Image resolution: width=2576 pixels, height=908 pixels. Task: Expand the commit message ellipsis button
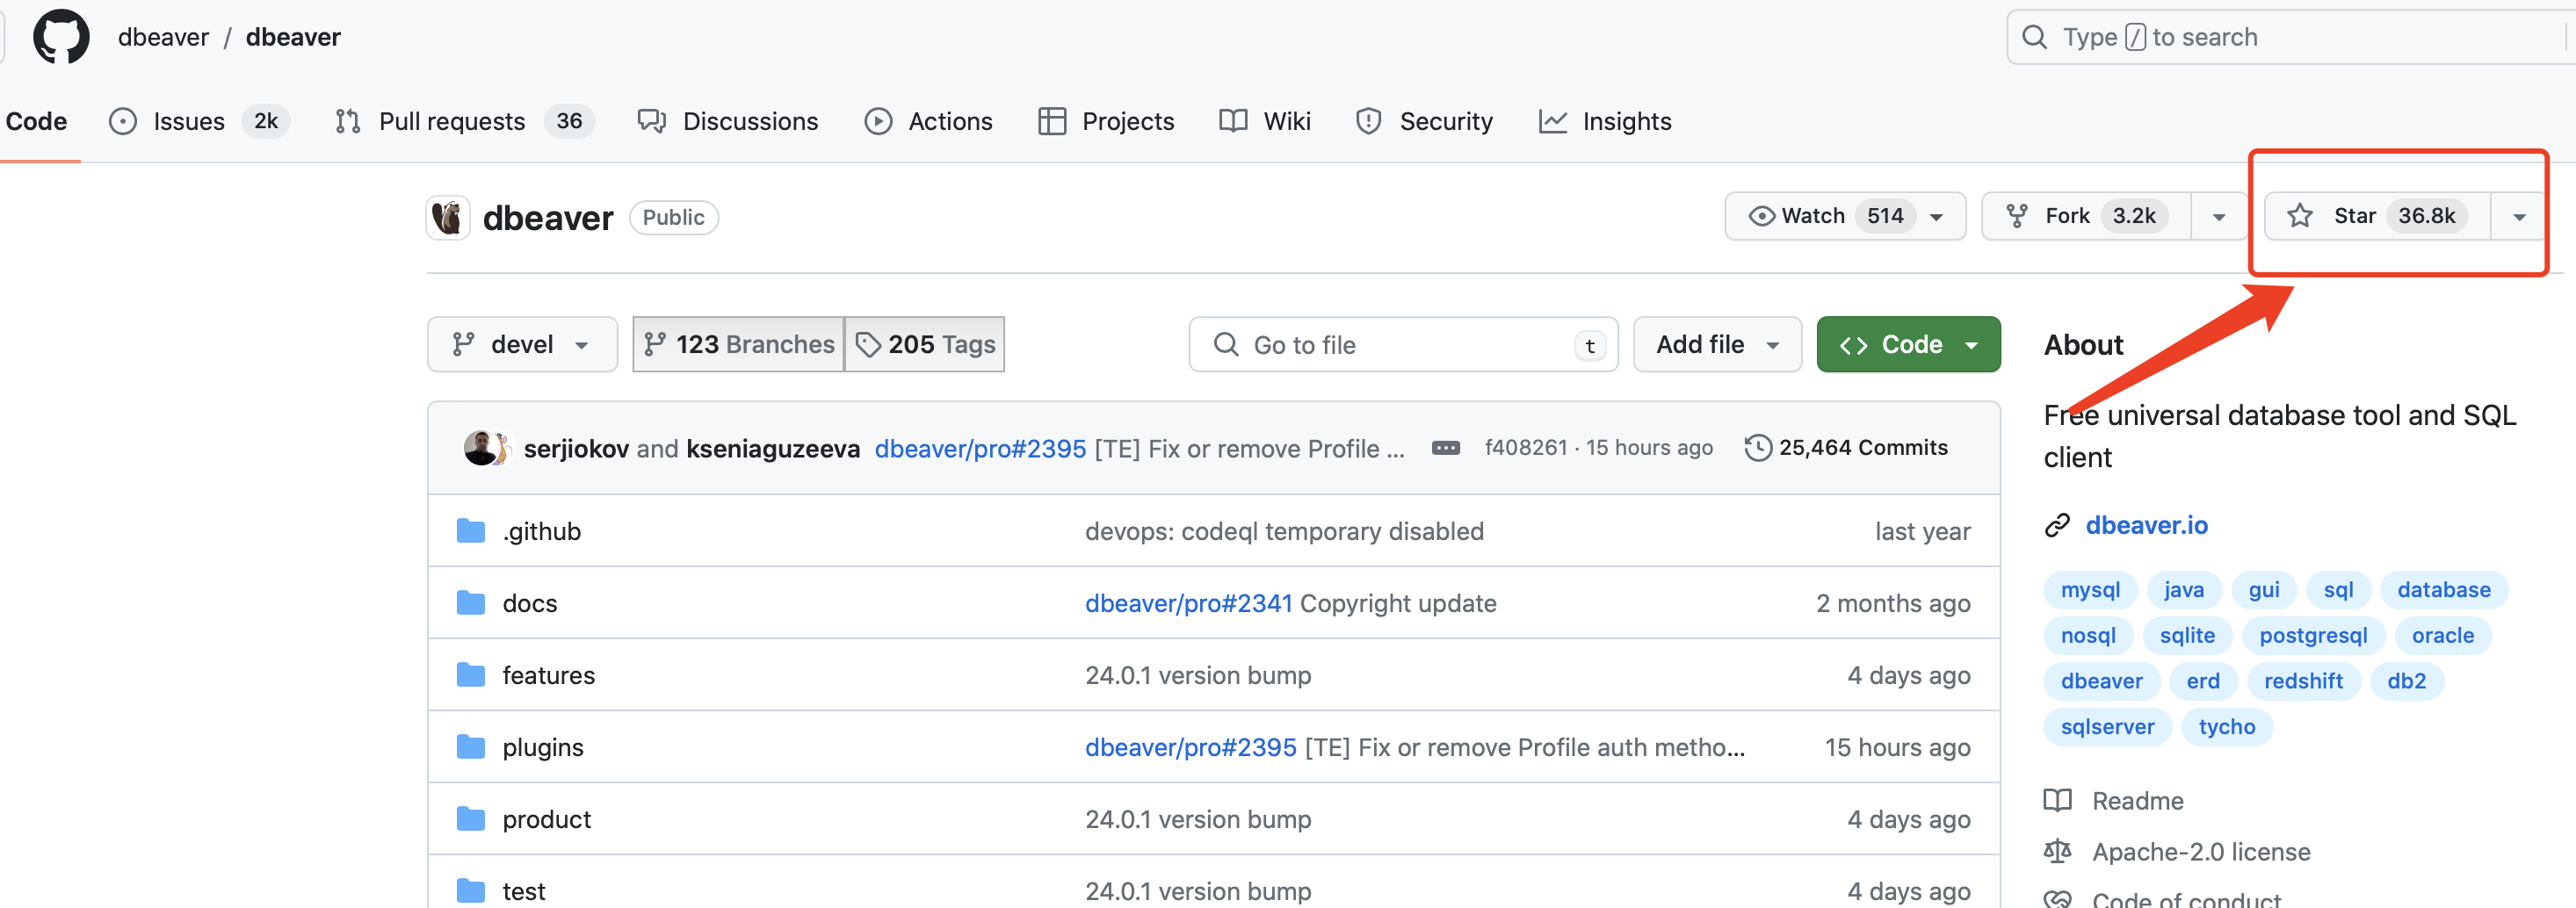click(1445, 448)
